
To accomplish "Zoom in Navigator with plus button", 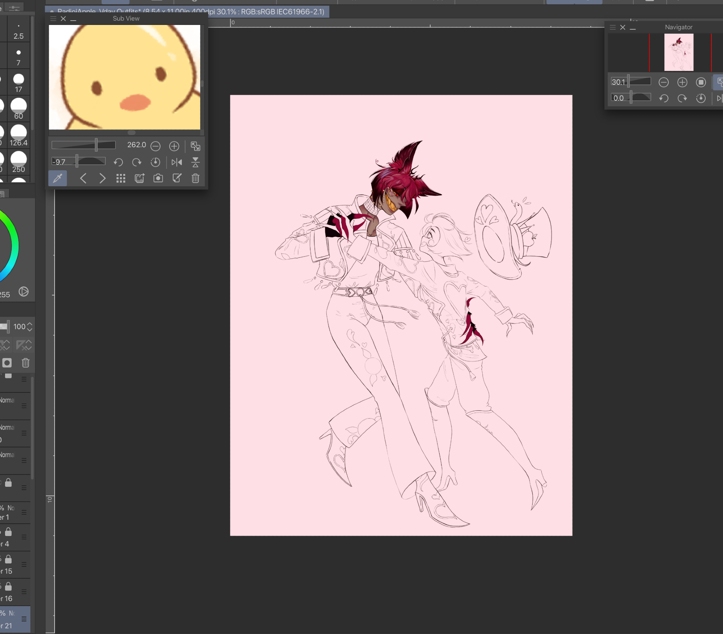I will coord(682,82).
